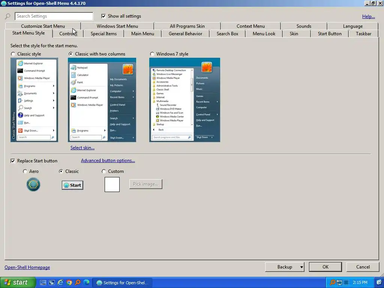
Task: Switch to the Special Items tab
Action: click(103, 34)
